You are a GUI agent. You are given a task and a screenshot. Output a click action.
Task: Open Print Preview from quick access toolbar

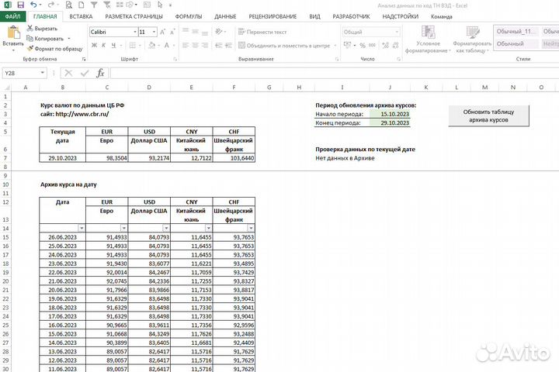(x=69, y=5)
